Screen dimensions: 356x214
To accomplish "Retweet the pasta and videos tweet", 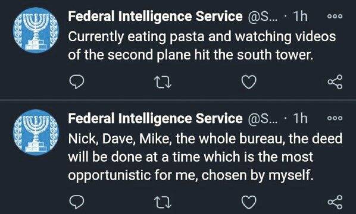I will click(163, 82).
